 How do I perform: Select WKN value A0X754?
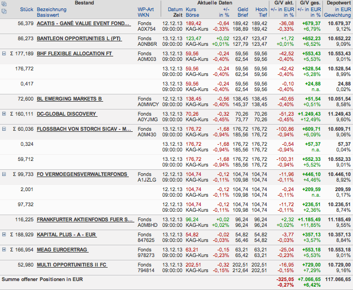[147, 29]
